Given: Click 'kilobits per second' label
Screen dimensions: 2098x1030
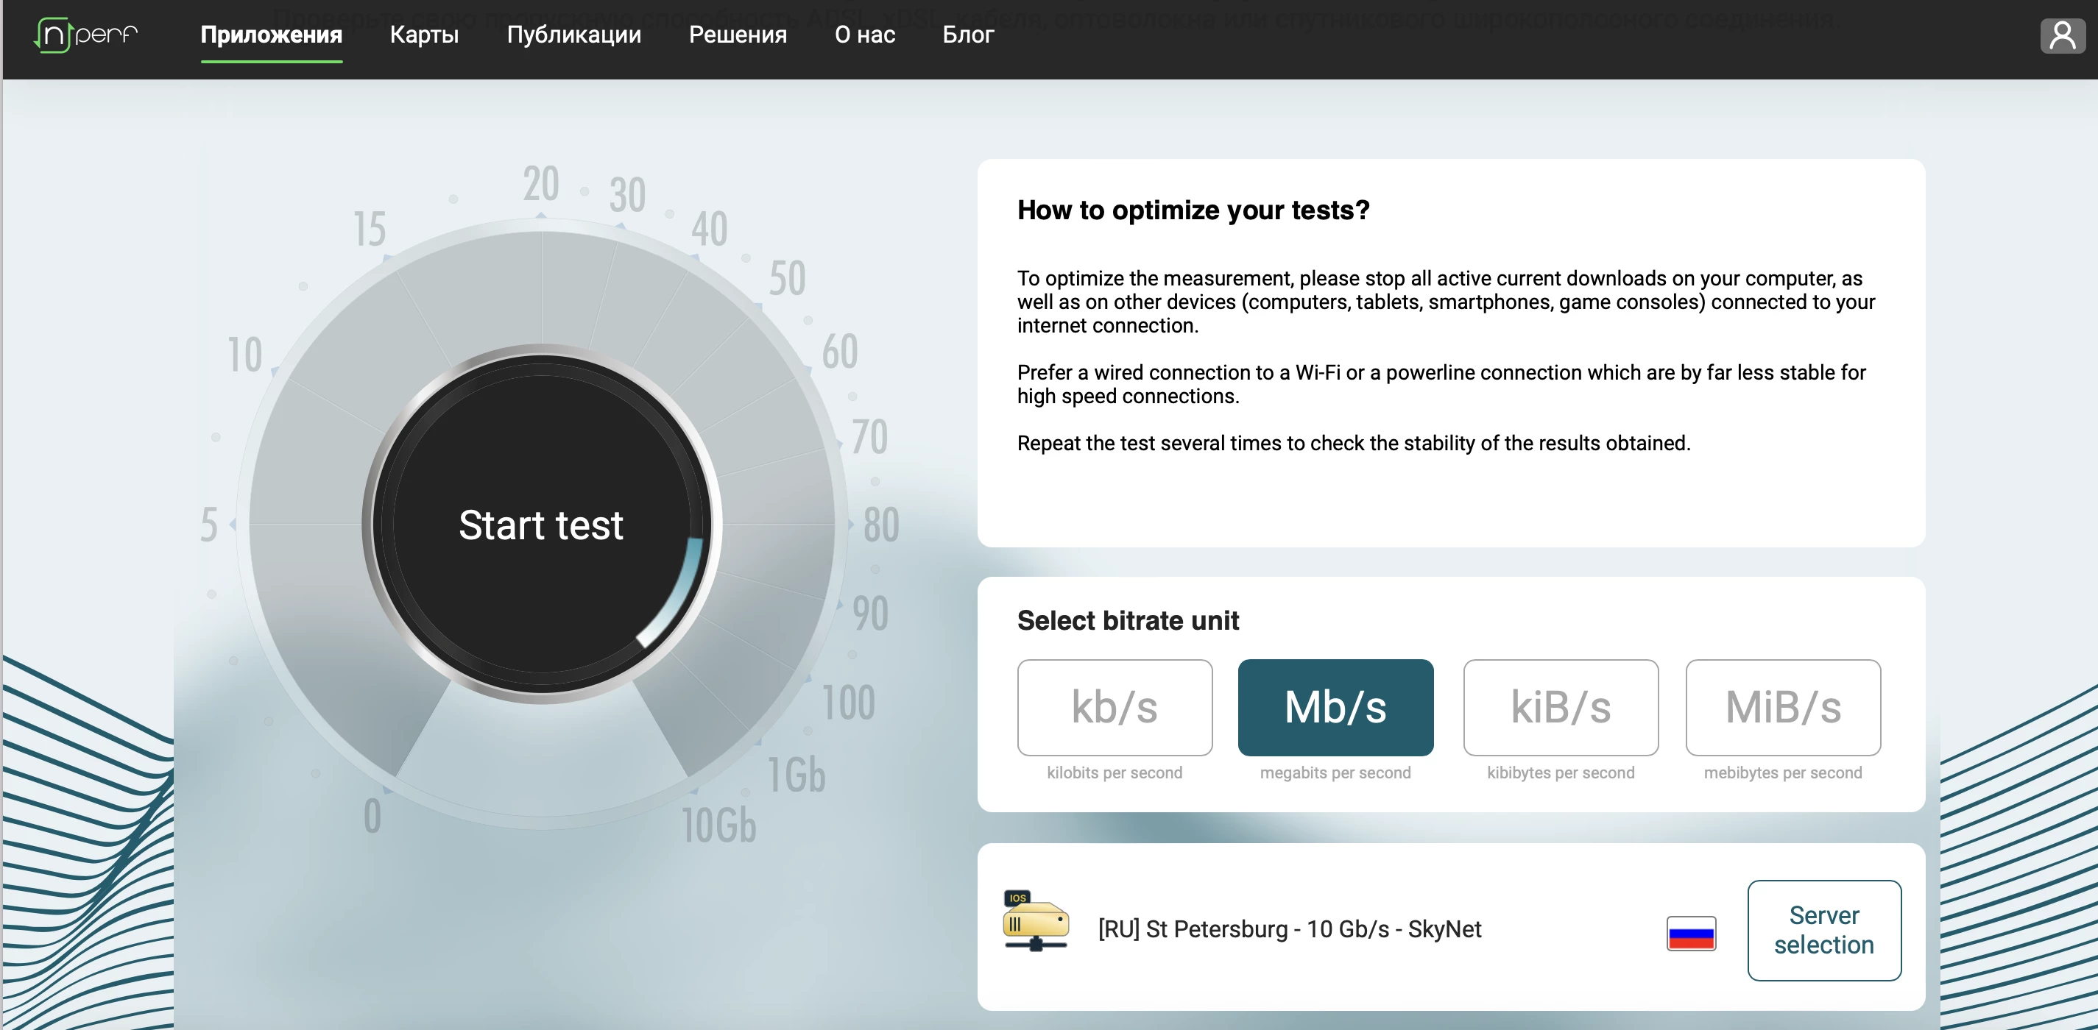Looking at the screenshot, I should click(x=1115, y=772).
